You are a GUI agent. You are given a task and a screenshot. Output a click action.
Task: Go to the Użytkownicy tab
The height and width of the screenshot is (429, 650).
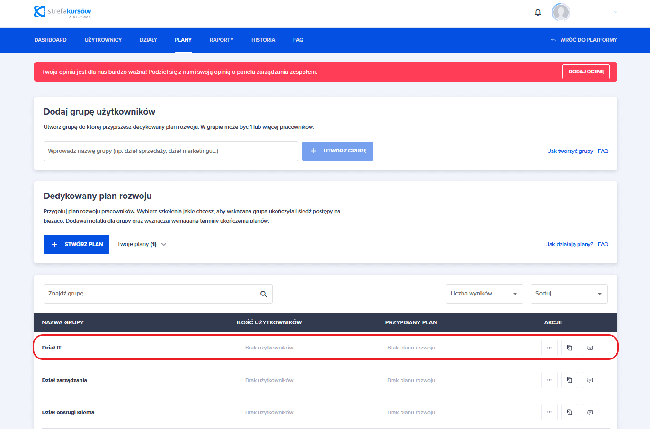tap(103, 40)
